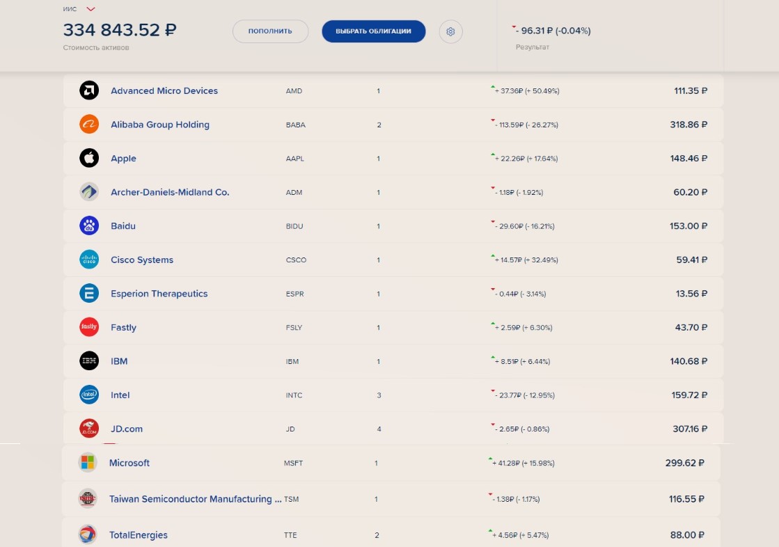The width and height of the screenshot is (779, 547).
Task: Click the INTC ticker text
Action: pyautogui.click(x=294, y=395)
